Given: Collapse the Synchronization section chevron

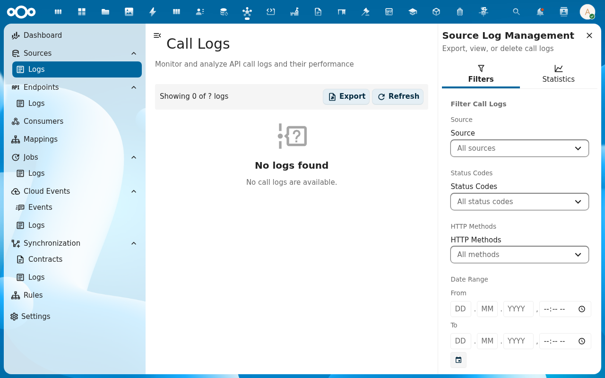Looking at the screenshot, I should point(134,243).
